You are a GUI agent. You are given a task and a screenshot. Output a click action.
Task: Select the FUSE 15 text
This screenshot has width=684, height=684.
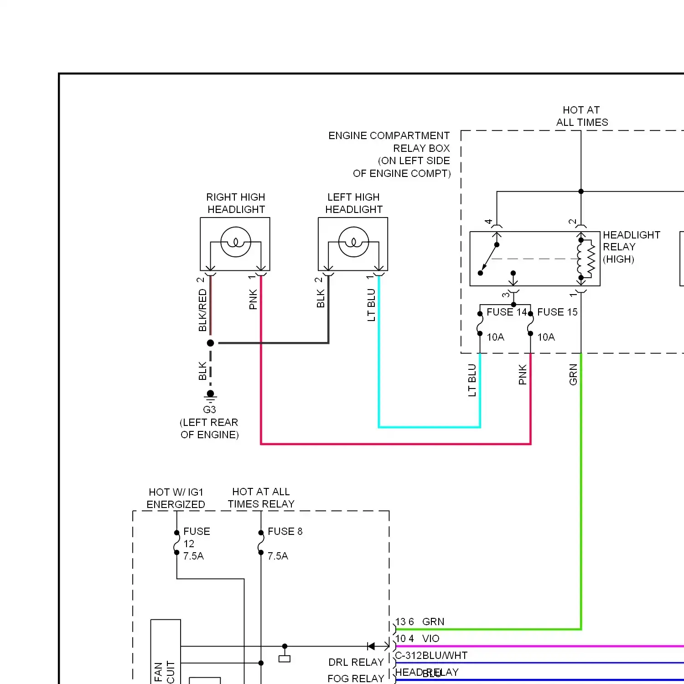coord(557,312)
